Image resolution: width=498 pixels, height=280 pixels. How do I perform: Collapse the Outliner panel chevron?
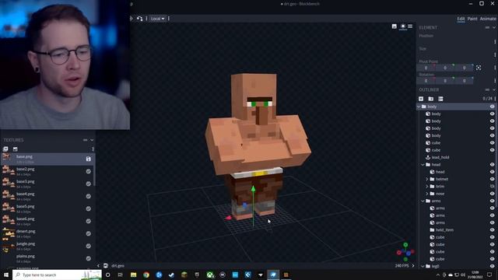coord(494,90)
